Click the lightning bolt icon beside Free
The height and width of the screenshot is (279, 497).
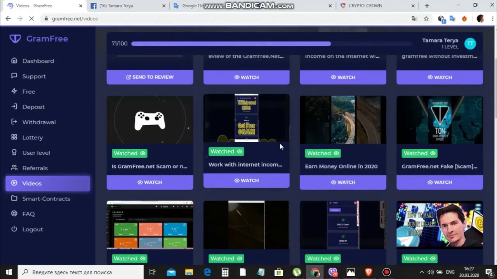[x=14, y=91]
